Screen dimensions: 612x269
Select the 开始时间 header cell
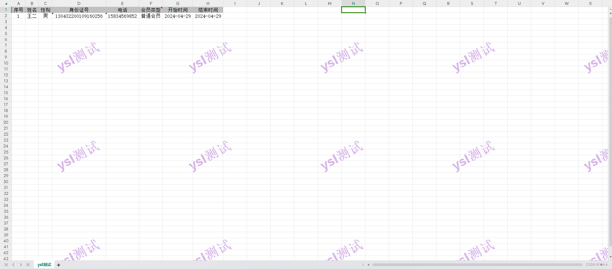click(178, 10)
